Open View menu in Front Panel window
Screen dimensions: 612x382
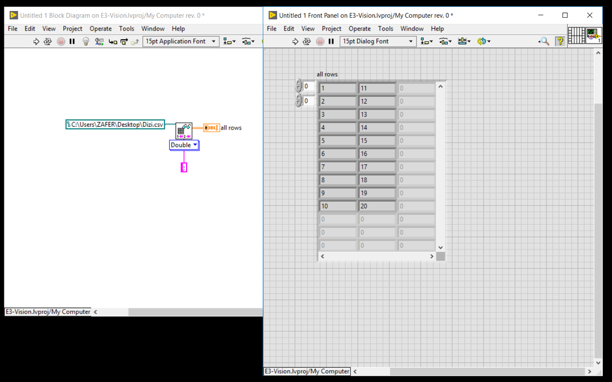tap(308, 28)
